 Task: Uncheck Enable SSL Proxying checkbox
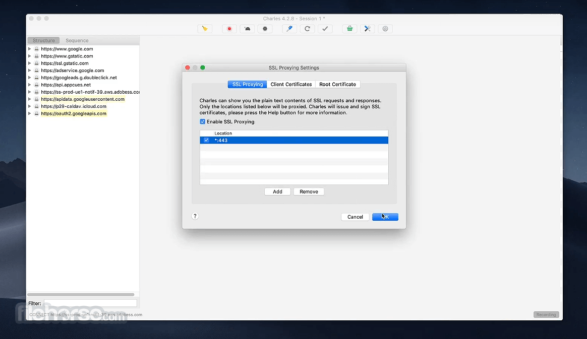click(203, 121)
